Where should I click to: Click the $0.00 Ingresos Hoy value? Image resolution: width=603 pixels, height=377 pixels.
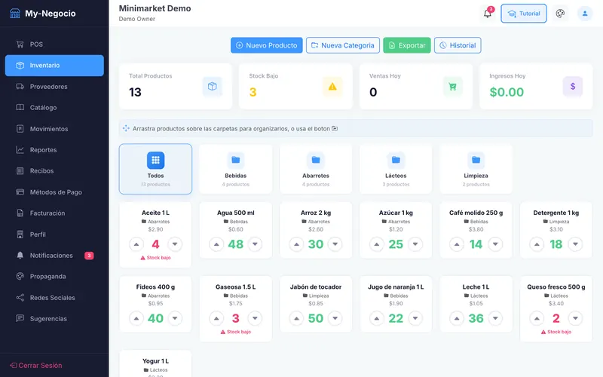tap(507, 92)
